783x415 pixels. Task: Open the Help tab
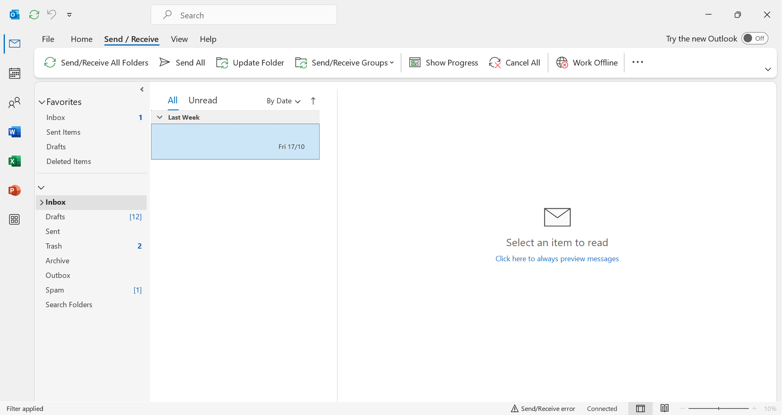(x=208, y=39)
